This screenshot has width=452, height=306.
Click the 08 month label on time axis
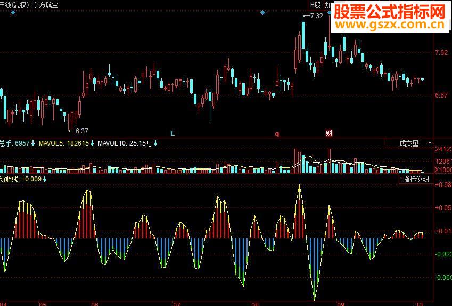255,304
